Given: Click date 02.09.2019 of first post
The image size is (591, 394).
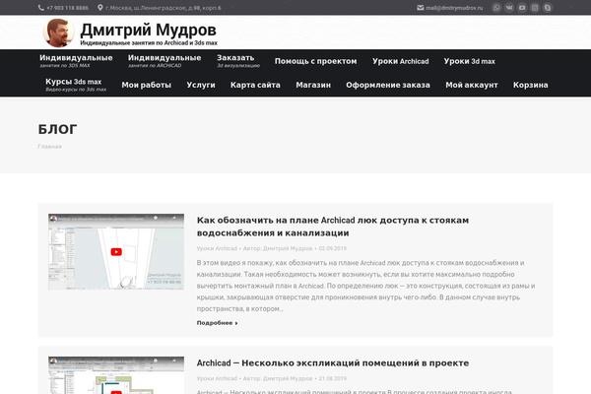Looking at the screenshot, I should click(333, 248).
